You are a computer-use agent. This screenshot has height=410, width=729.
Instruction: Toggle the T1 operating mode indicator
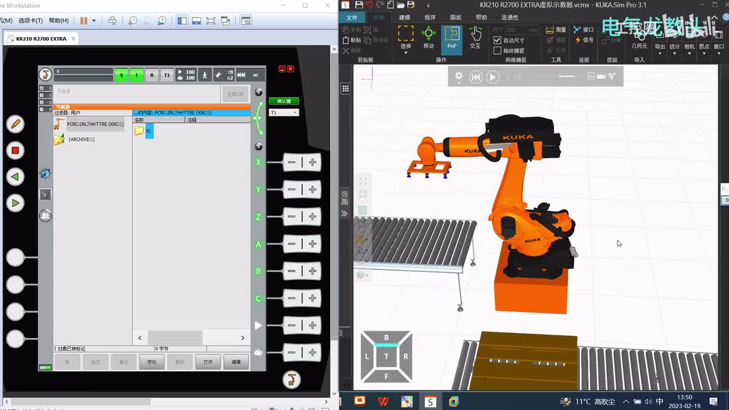(167, 75)
